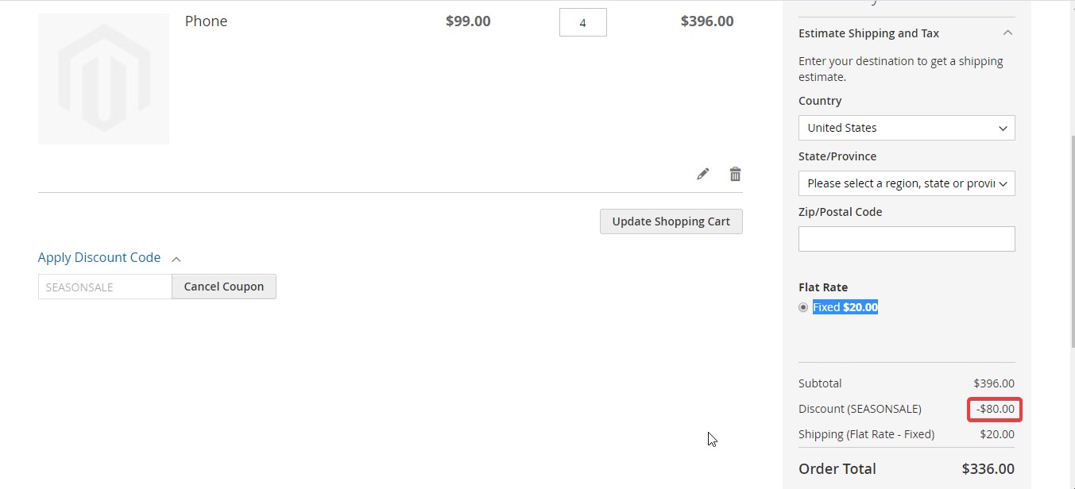Click the highlighted Fixed $20.00 label
The height and width of the screenshot is (489, 1075).
(845, 306)
